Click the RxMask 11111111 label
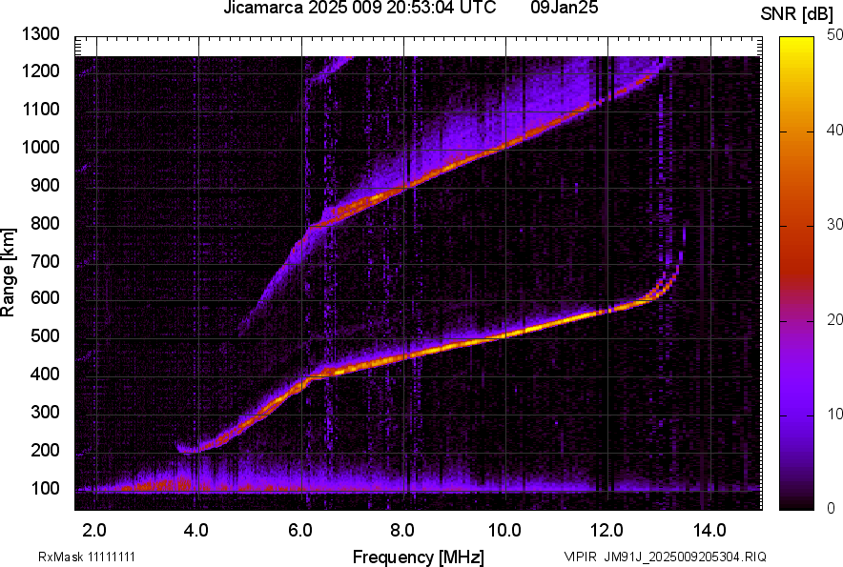Viewport: 843px width, 567px height. coord(87,557)
